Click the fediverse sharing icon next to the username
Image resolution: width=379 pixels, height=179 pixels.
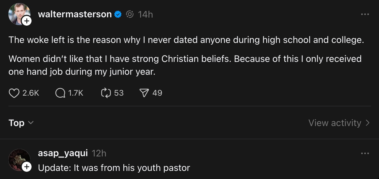[130, 14]
